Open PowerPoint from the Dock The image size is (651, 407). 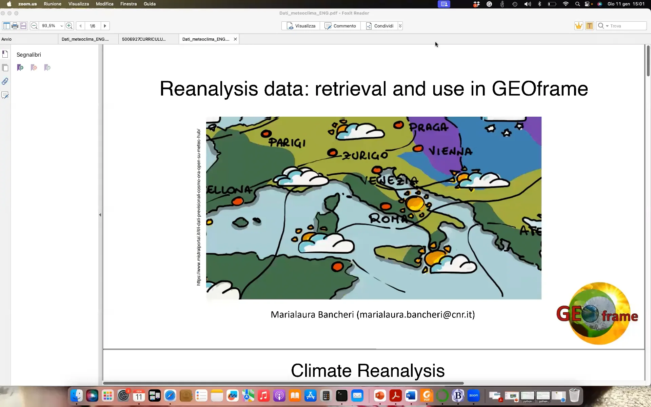[x=380, y=395]
